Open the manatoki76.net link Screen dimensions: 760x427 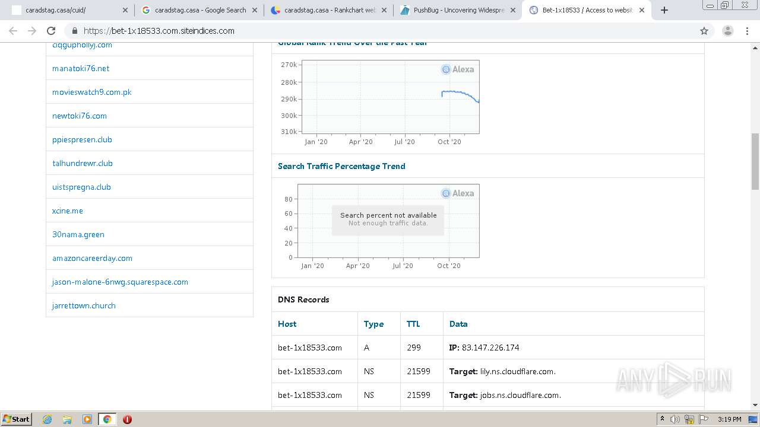pyautogui.click(x=81, y=68)
